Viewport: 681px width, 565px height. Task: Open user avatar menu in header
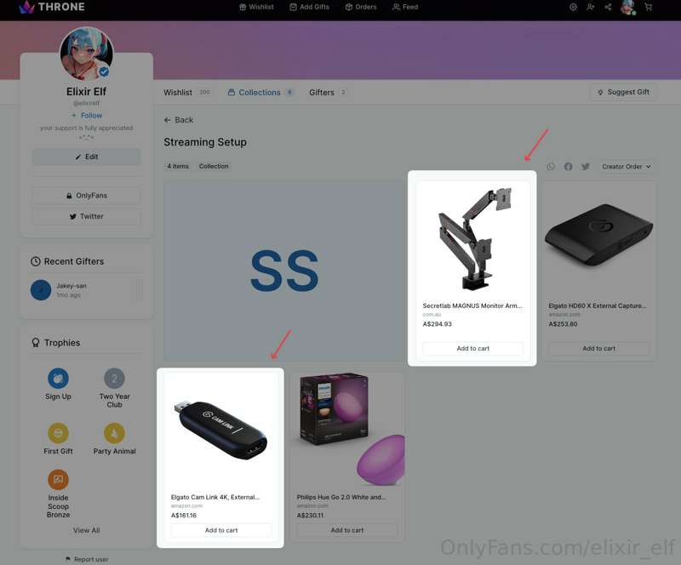[x=628, y=7]
